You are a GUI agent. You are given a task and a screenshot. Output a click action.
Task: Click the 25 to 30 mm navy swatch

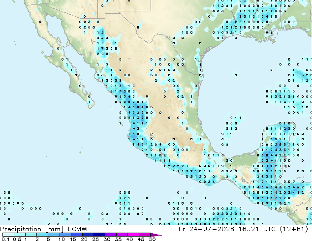click(99, 235)
